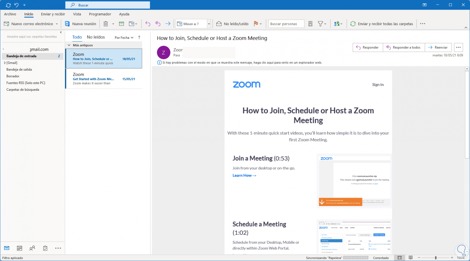470x261 pixels.
Task: Select Bandeja de entrada folder
Action: tap(32, 56)
